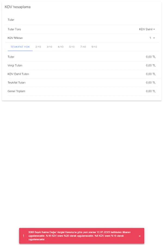Open the KDV Miktarı dropdown
Viewport: 163px width, 245px height.
pos(151,38)
